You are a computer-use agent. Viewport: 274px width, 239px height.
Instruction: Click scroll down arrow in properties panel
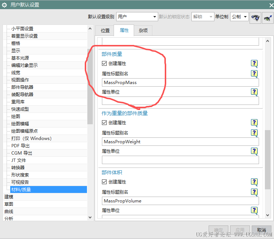(267, 215)
